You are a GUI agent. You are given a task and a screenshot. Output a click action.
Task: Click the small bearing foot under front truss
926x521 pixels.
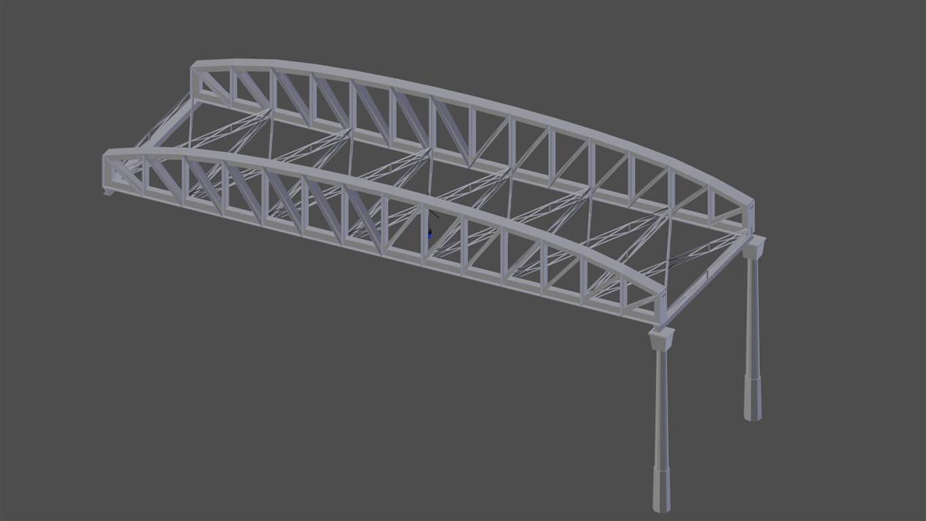point(109,193)
